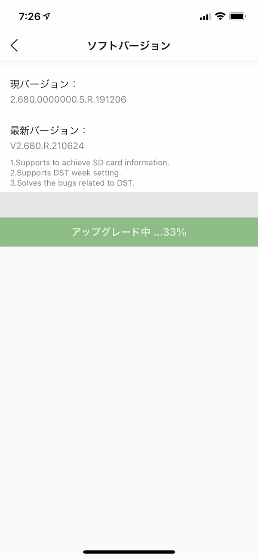Tap the ソフトバージョン page title
The width and height of the screenshot is (258, 559).
coord(129,46)
